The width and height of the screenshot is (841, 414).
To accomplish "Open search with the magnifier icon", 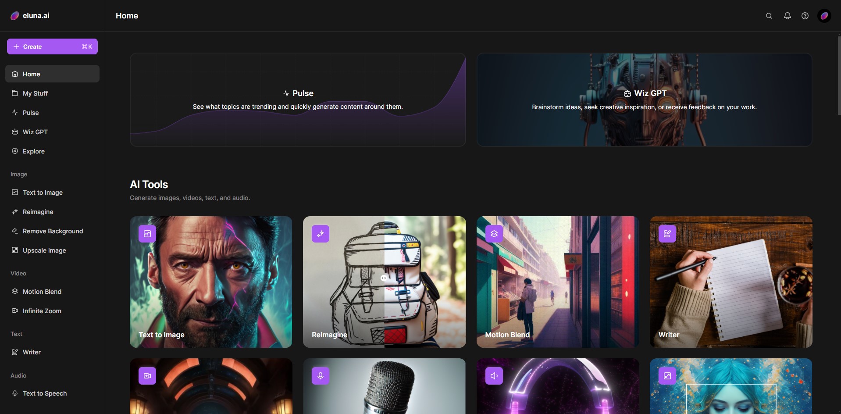I will point(769,16).
